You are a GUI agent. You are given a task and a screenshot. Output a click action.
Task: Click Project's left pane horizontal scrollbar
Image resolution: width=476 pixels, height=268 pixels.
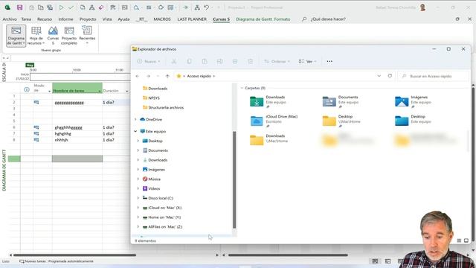[74, 255]
